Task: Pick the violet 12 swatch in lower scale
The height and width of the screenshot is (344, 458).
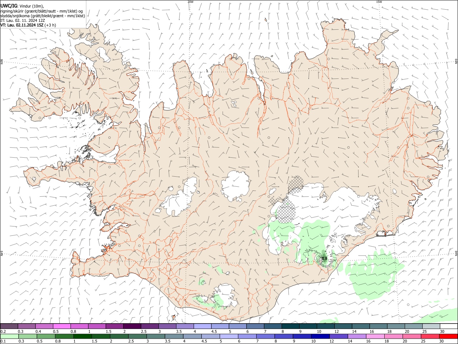Action: (x=338, y=336)
